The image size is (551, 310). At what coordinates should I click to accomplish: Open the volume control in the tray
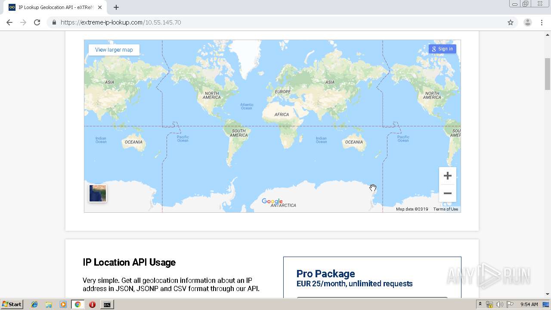point(500,304)
